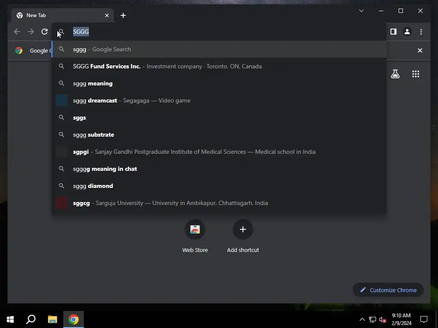Open the Windows Start menu
The height and width of the screenshot is (328, 438).
[10, 319]
